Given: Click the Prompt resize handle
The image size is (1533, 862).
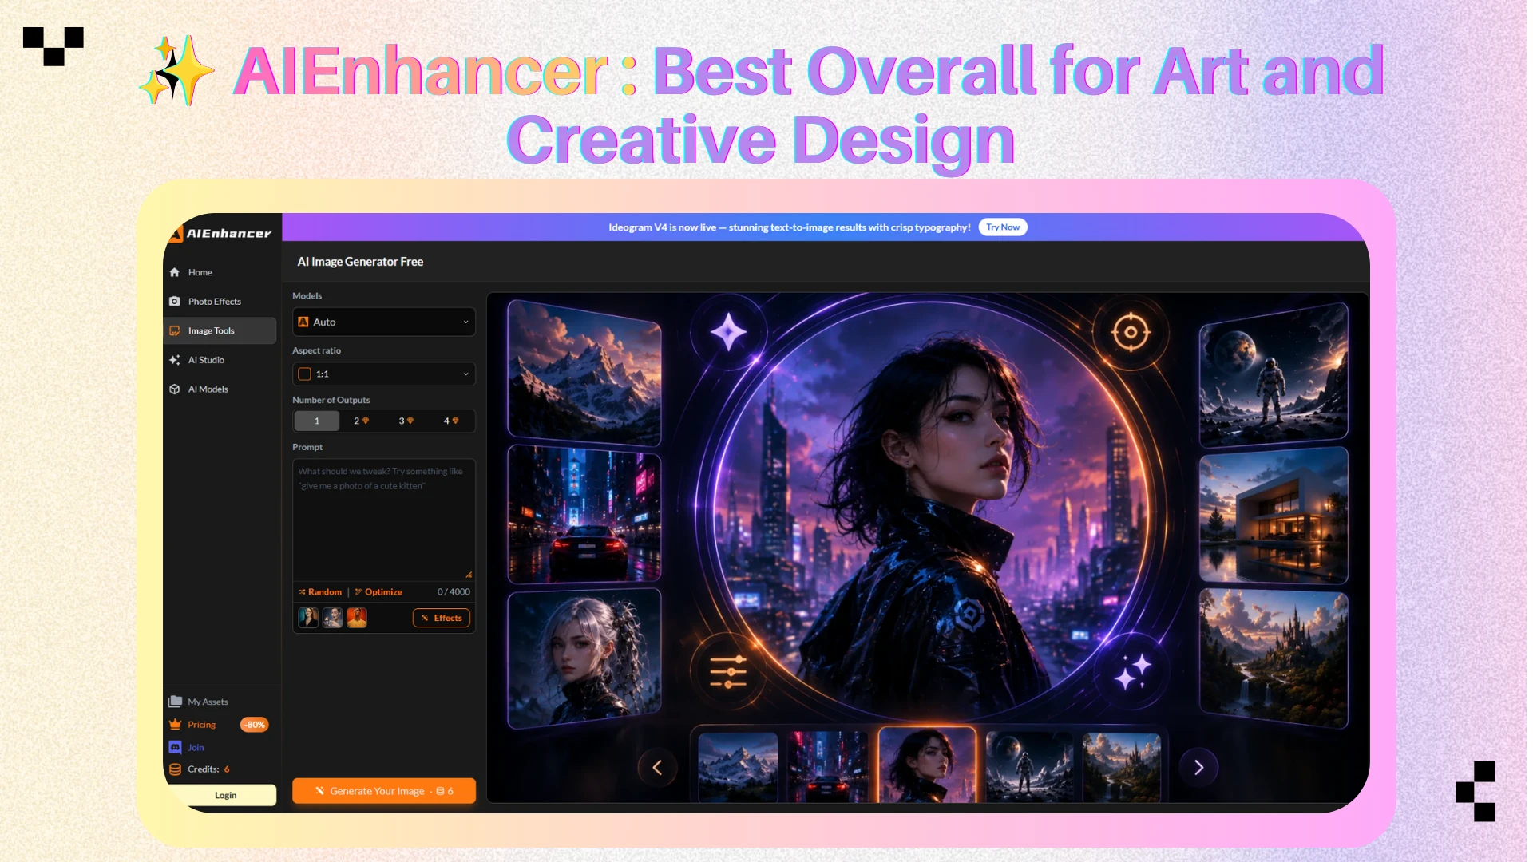Looking at the screenshot, I should (469, 575).
